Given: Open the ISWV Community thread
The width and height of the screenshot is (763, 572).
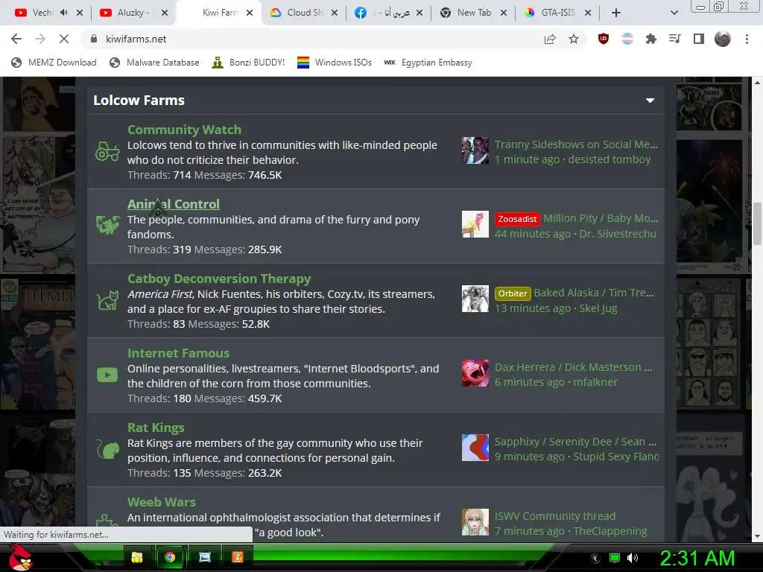Looking at the screenshot, I should tap(554, 516).
